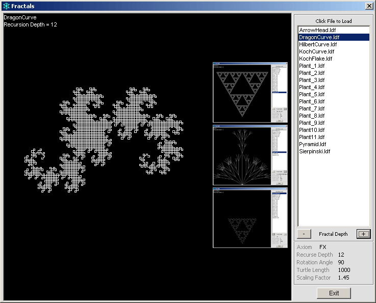
Task: Select DragonCurve.ldf in the file list
Action: coord(319,37)
